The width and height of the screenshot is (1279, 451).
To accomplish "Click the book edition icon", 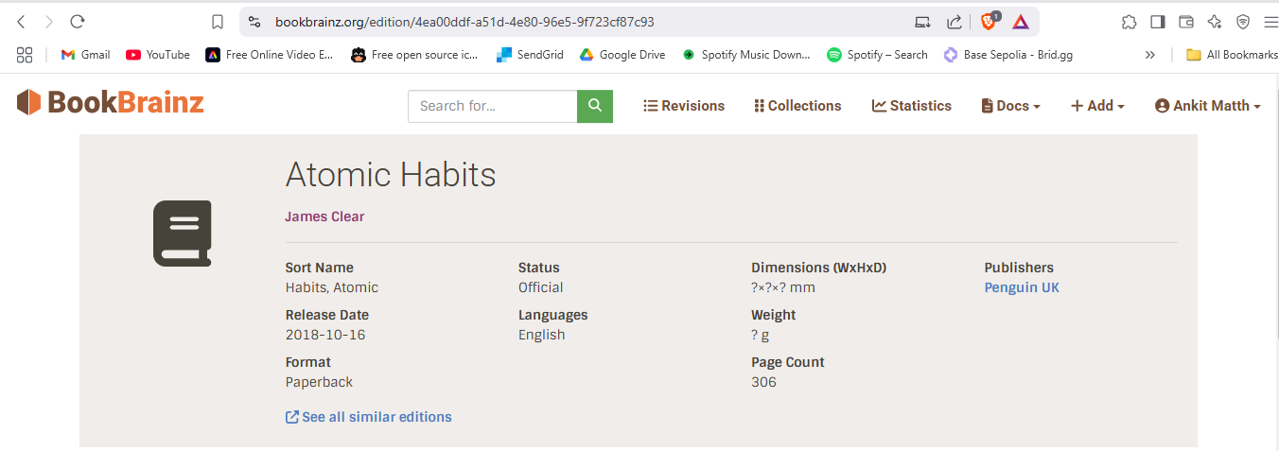I will 183,233.
